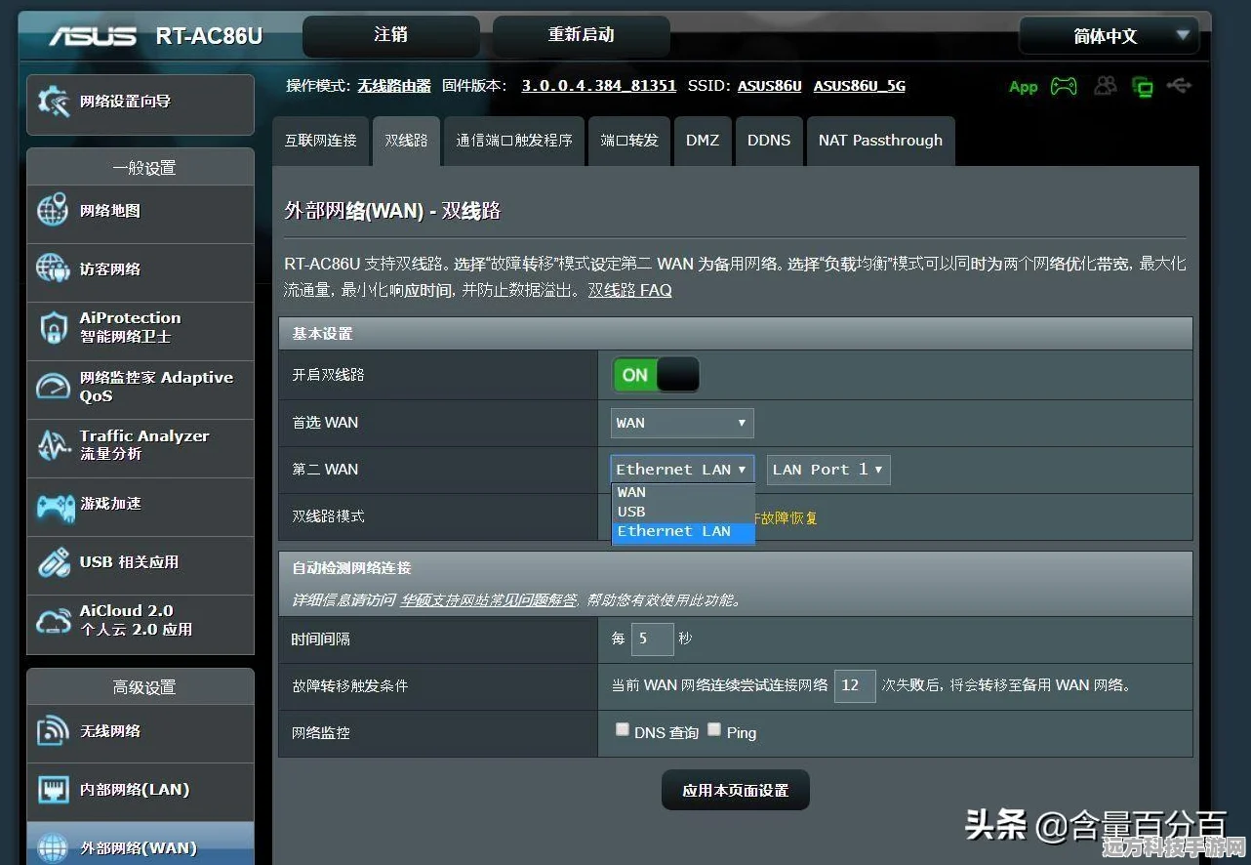Open the ASUS support FAQ link
This screenshot has height=865, width=1251.
488,599
